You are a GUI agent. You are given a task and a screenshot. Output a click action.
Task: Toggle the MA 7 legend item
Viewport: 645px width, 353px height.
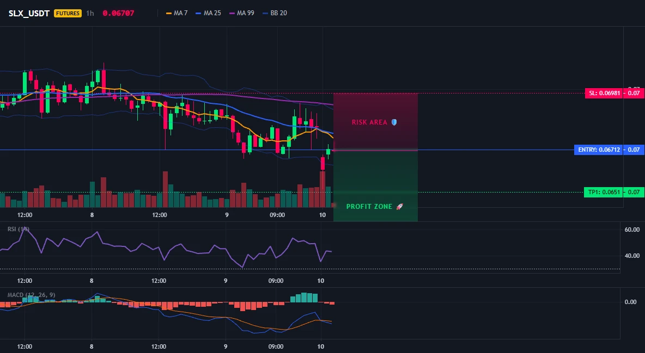pyautogui.click(x=177, y=13)
